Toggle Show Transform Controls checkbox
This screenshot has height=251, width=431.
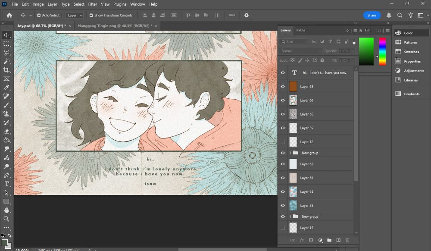pos(91,16)
